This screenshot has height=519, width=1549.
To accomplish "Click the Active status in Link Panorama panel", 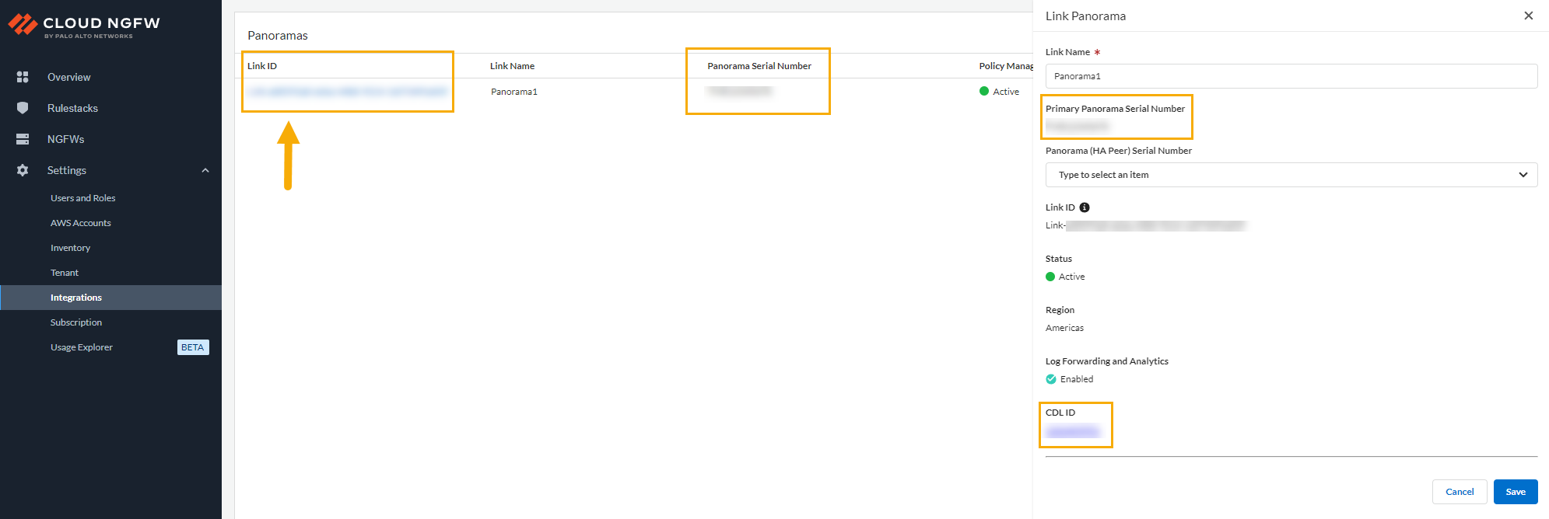I will (x=1066, y=277).
